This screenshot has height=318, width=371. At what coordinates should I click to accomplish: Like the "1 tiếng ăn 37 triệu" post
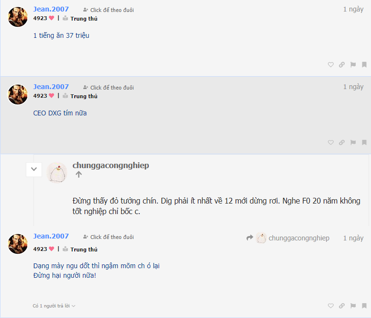pyautogui.click(x=330, y=65)
